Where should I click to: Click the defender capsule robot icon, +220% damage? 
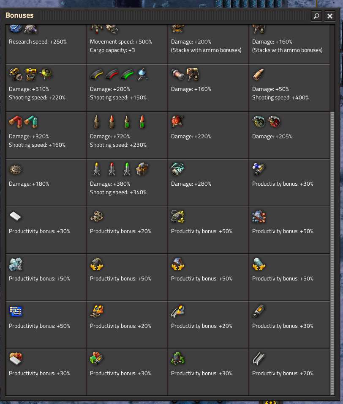pyautogui.click(x=177, y=121)
